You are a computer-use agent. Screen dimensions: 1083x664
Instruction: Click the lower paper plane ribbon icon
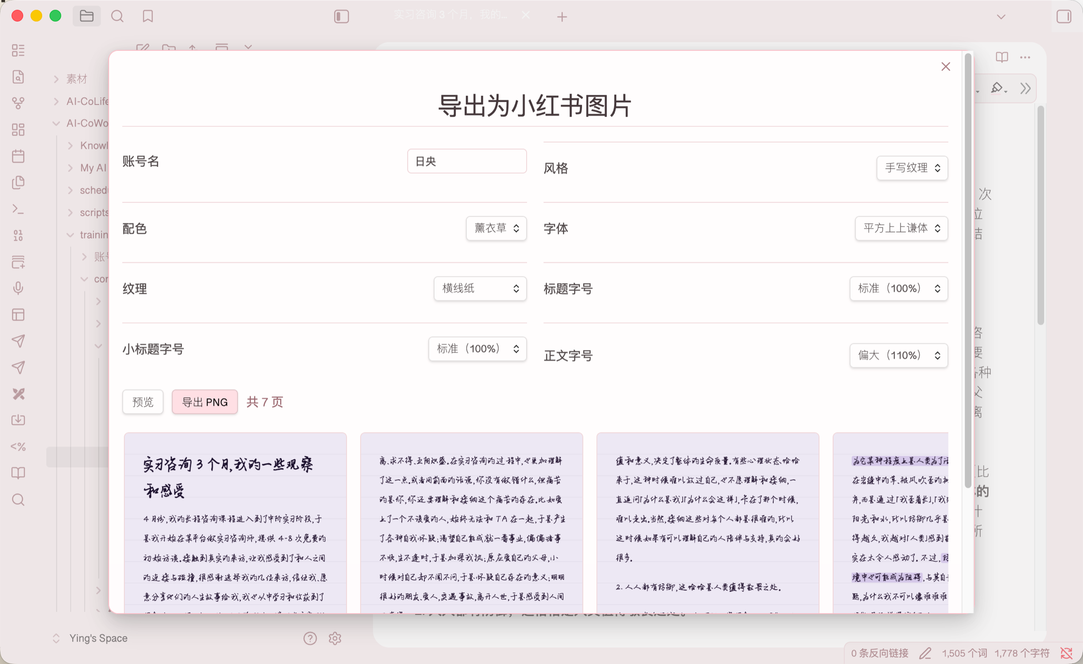[x=18, y=368]
